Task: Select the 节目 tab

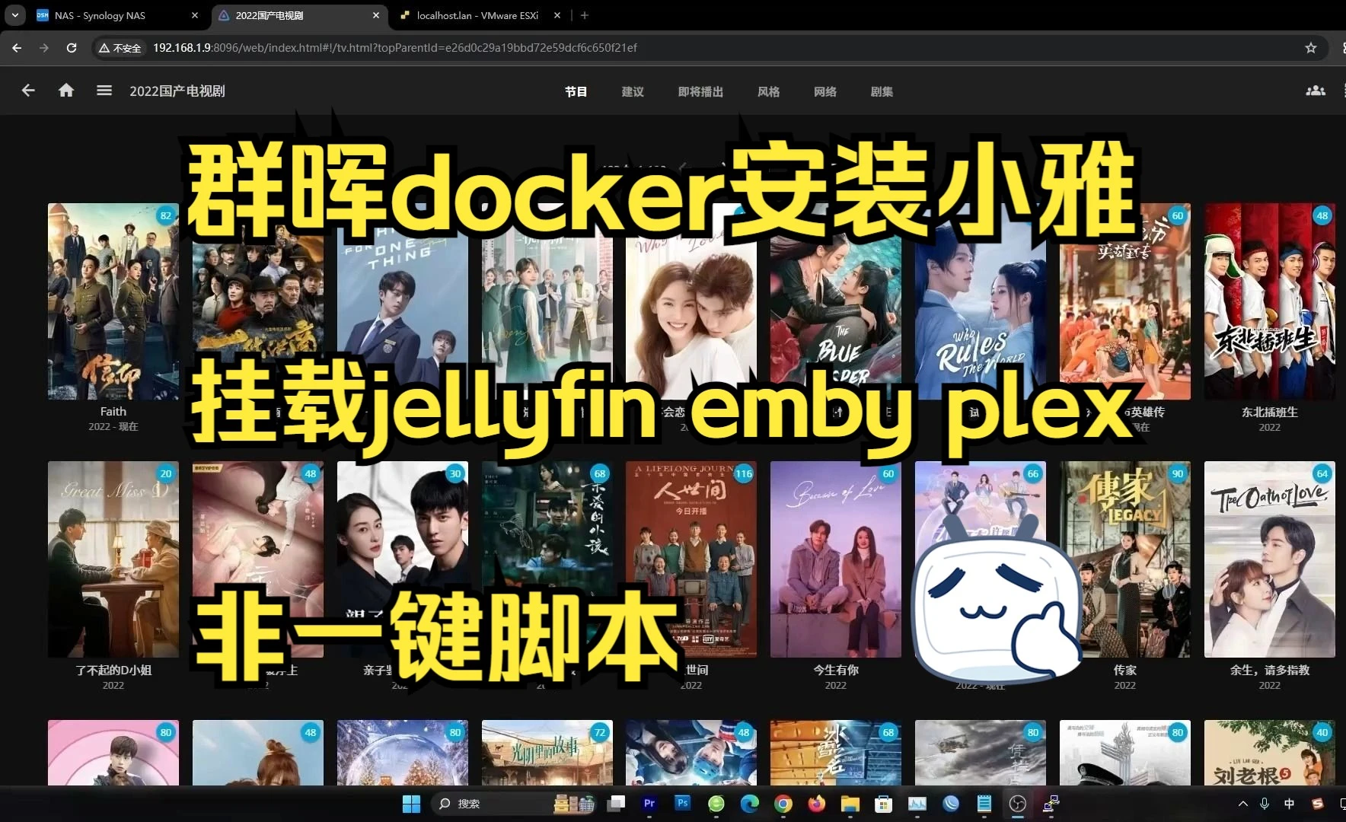Action: pos(576,91)
